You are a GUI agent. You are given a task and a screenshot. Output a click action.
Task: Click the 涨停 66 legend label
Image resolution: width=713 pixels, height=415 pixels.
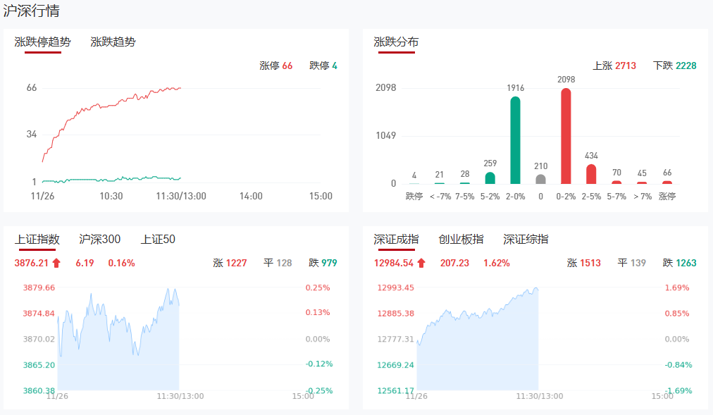click(275, 66)
